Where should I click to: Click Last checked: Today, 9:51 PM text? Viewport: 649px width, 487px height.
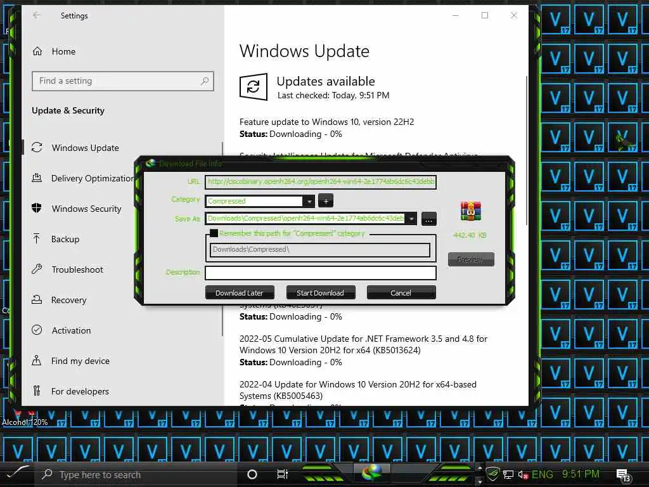coord(333,96)
